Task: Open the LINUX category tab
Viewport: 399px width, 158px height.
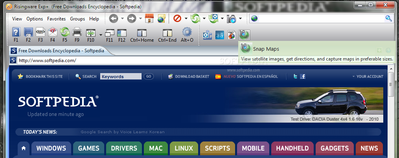Action: pos(184,148)
